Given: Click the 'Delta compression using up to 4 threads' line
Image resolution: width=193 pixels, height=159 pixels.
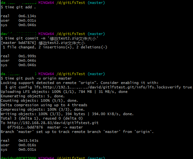Looking at the screenshot, I should coord(44,105).
